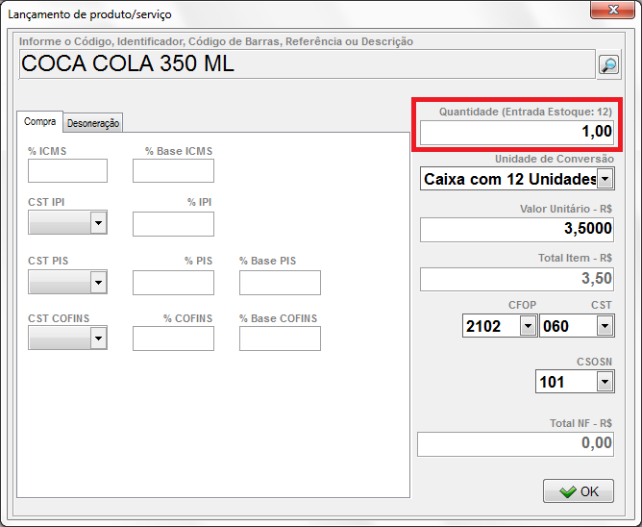This screenshot has width=642, height=527.
Task: Click the % Base COFINS field
Action: click(x=280, y=339)
